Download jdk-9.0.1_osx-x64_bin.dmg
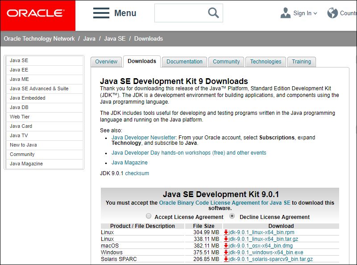 pyautogui.click(x=261, y=246)
